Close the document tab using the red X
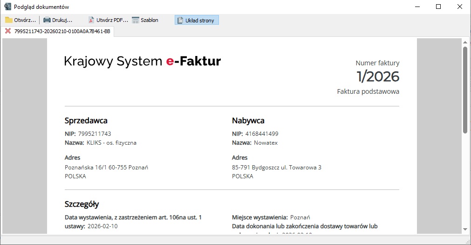Viewport: 471px width, 245px height. click(8, 31)
